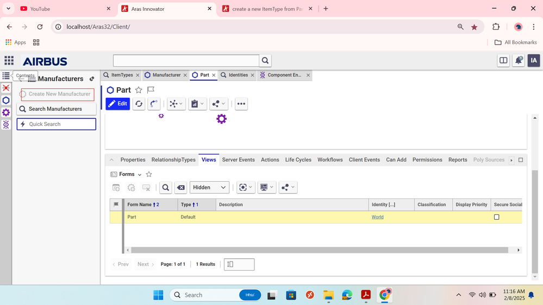This screenshot has height=305, width=543.
Task: Switch to the Life Cycles tab
Action: tap(298, 160)
